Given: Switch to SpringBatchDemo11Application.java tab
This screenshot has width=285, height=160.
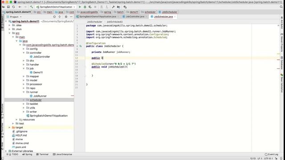Looking at the screenshot, I should pos(98,16).
